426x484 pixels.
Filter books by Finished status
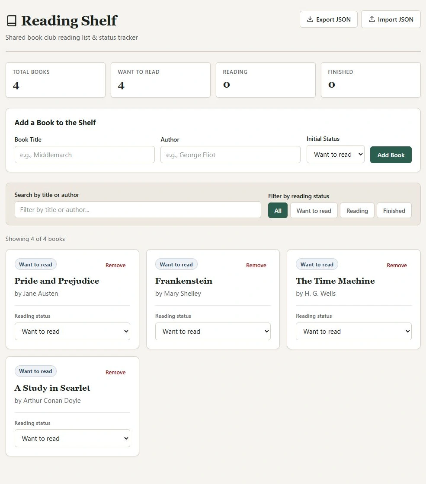[x=394, y=211]
